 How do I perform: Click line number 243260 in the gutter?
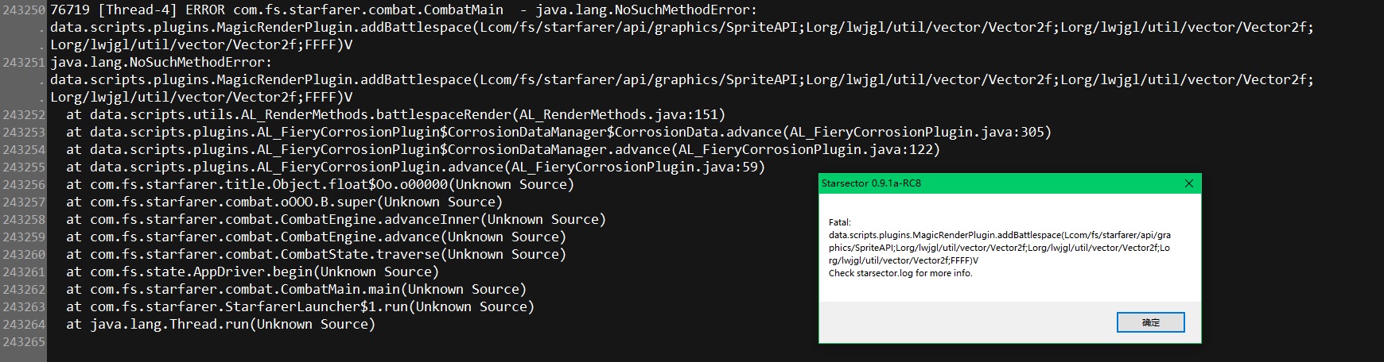tap(24, 254)
